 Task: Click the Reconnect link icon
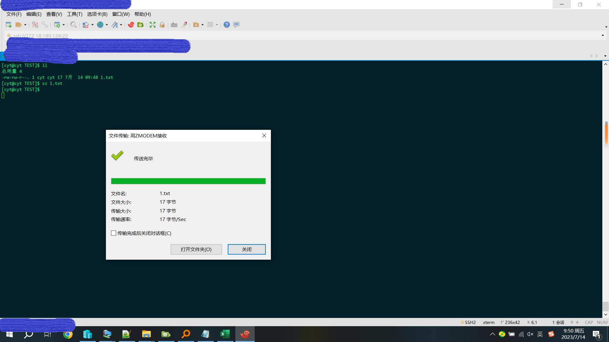45,25
